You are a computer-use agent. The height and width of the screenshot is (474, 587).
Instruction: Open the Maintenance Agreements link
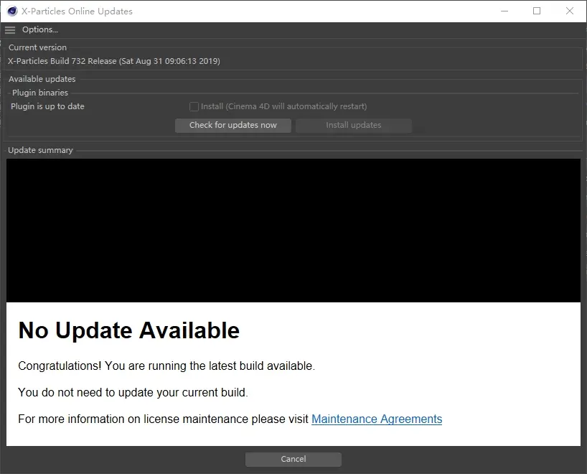pyautogui.click(x=377, y=419)
